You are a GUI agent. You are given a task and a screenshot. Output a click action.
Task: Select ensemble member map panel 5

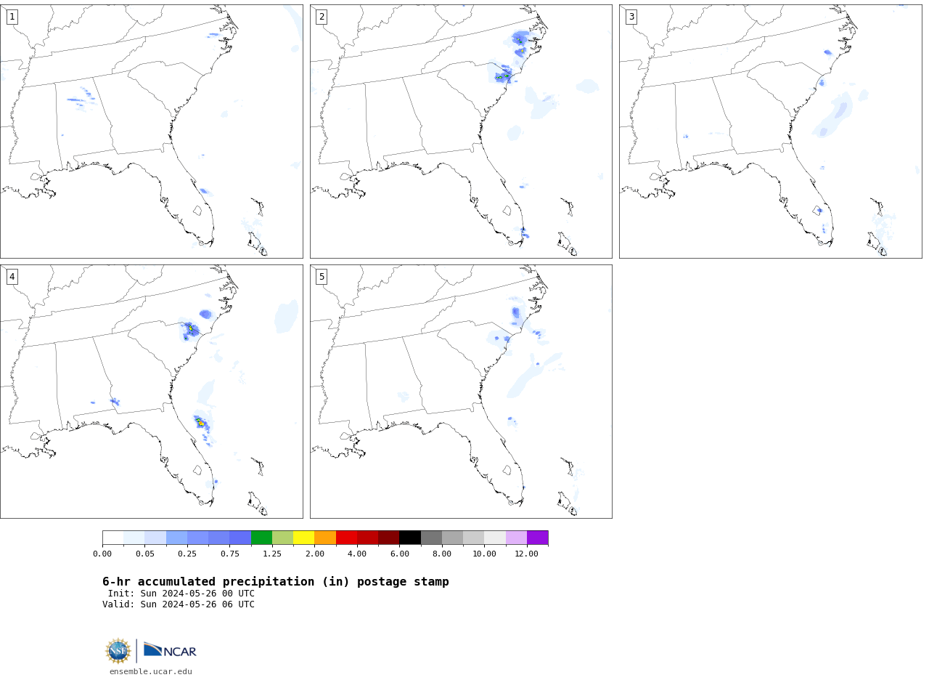(461, 392)
